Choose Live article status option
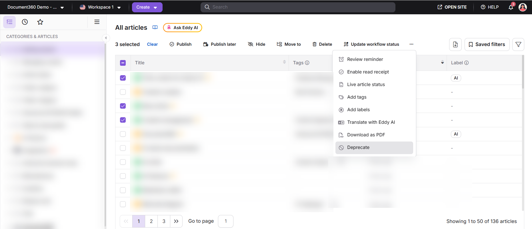The width and height of the screenshot is (532, 229). 374,85
